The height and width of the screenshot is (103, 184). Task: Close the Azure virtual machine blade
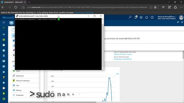182,22
